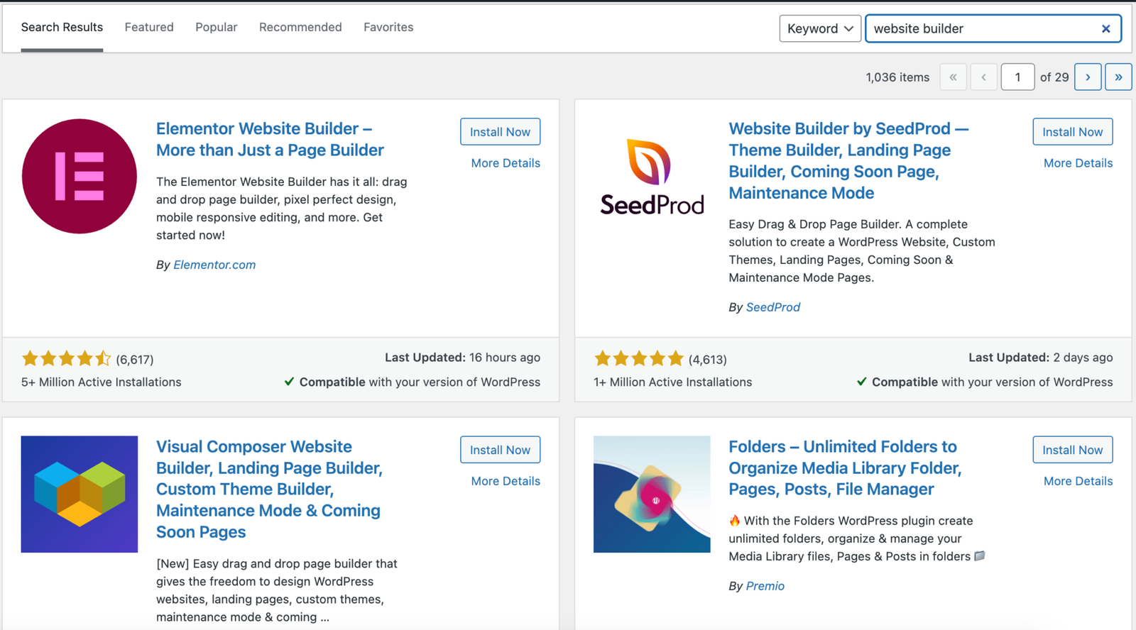
Task: Click the SeedProd logo icon
Action: pyautogui.click(x=652, y=177)
